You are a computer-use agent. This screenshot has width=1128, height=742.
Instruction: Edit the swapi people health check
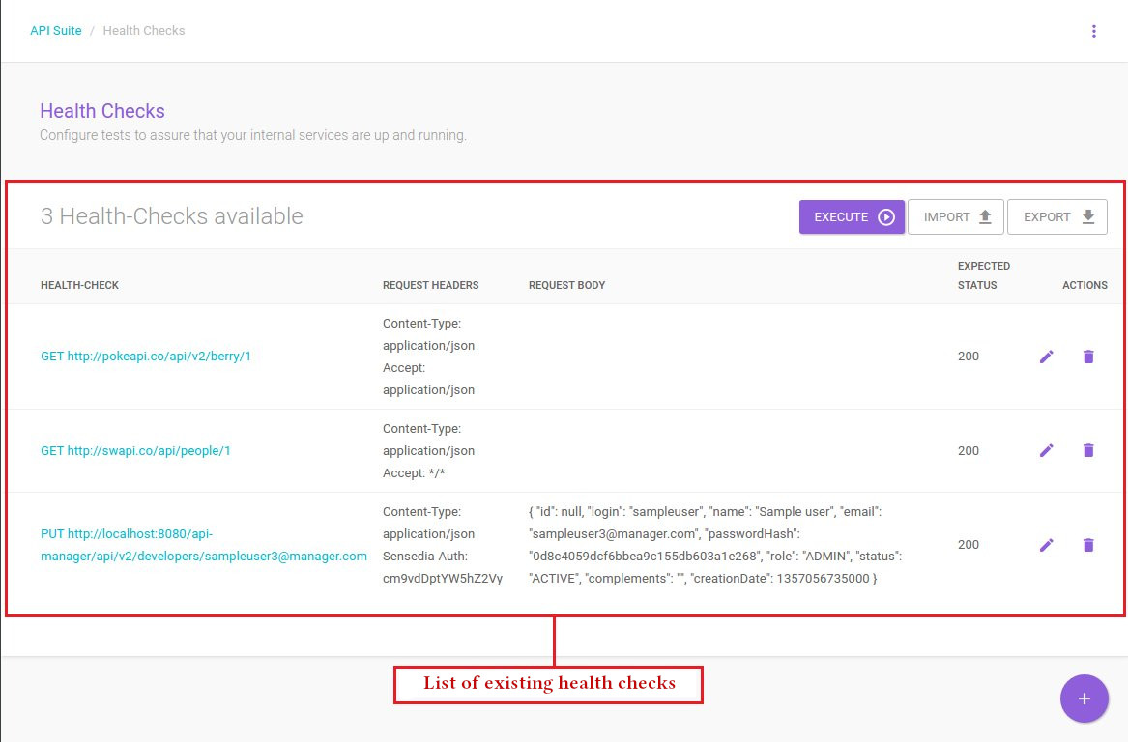pos(1046,450)
